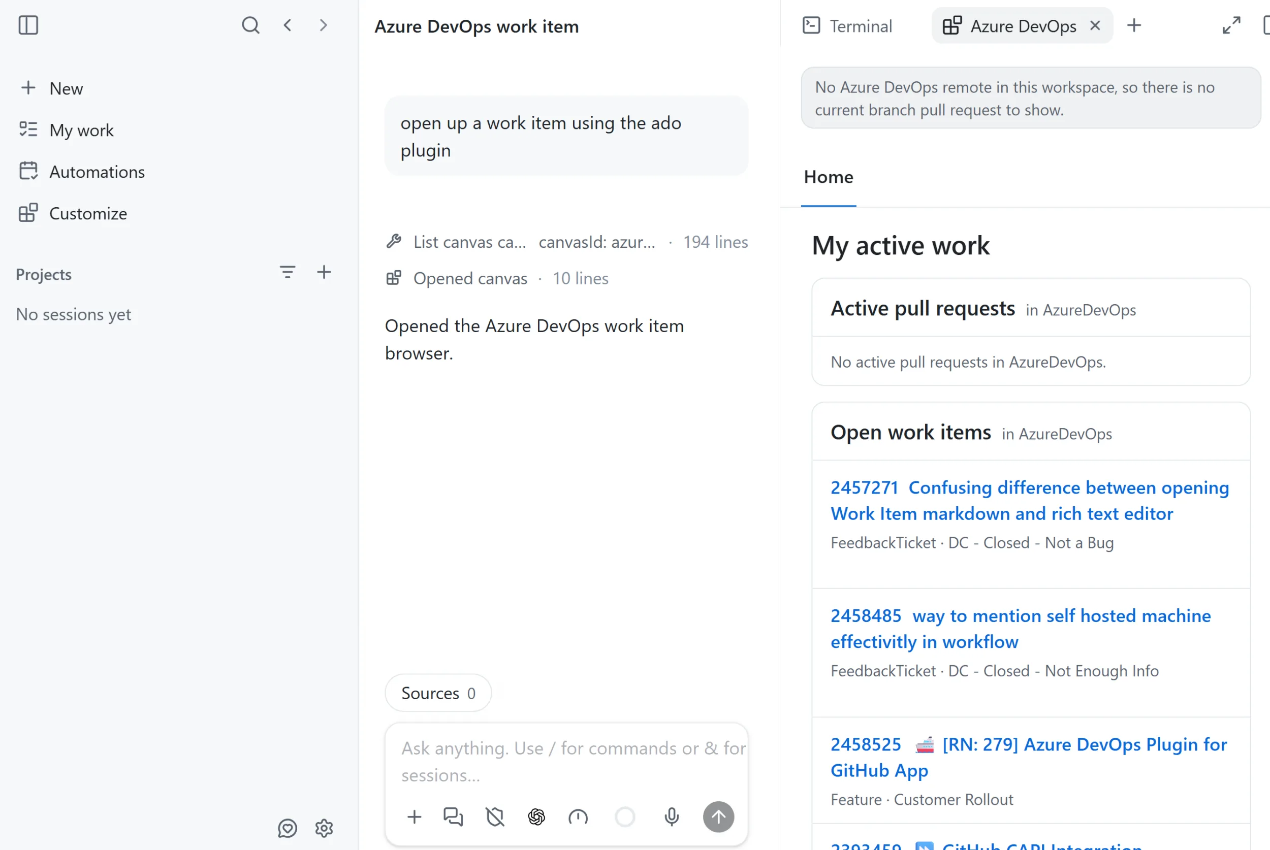Screen dimensions: 1270x850
Task: Open settings gear in sidebar footer
Action: (324, 828)
